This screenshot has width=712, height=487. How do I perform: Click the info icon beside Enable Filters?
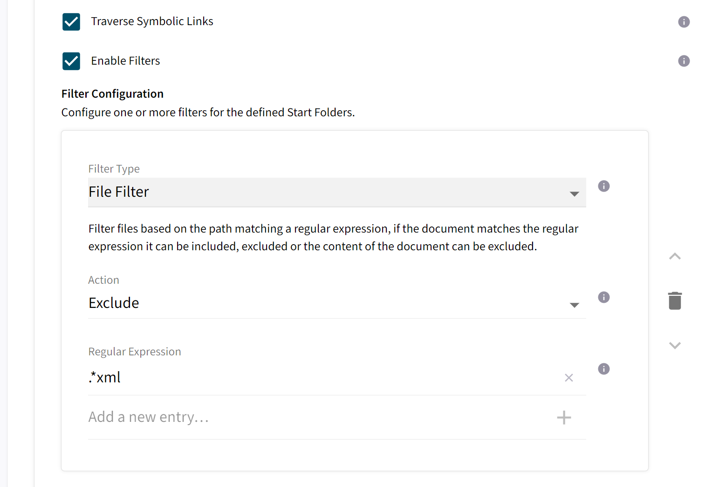click(x=684, y=61)
